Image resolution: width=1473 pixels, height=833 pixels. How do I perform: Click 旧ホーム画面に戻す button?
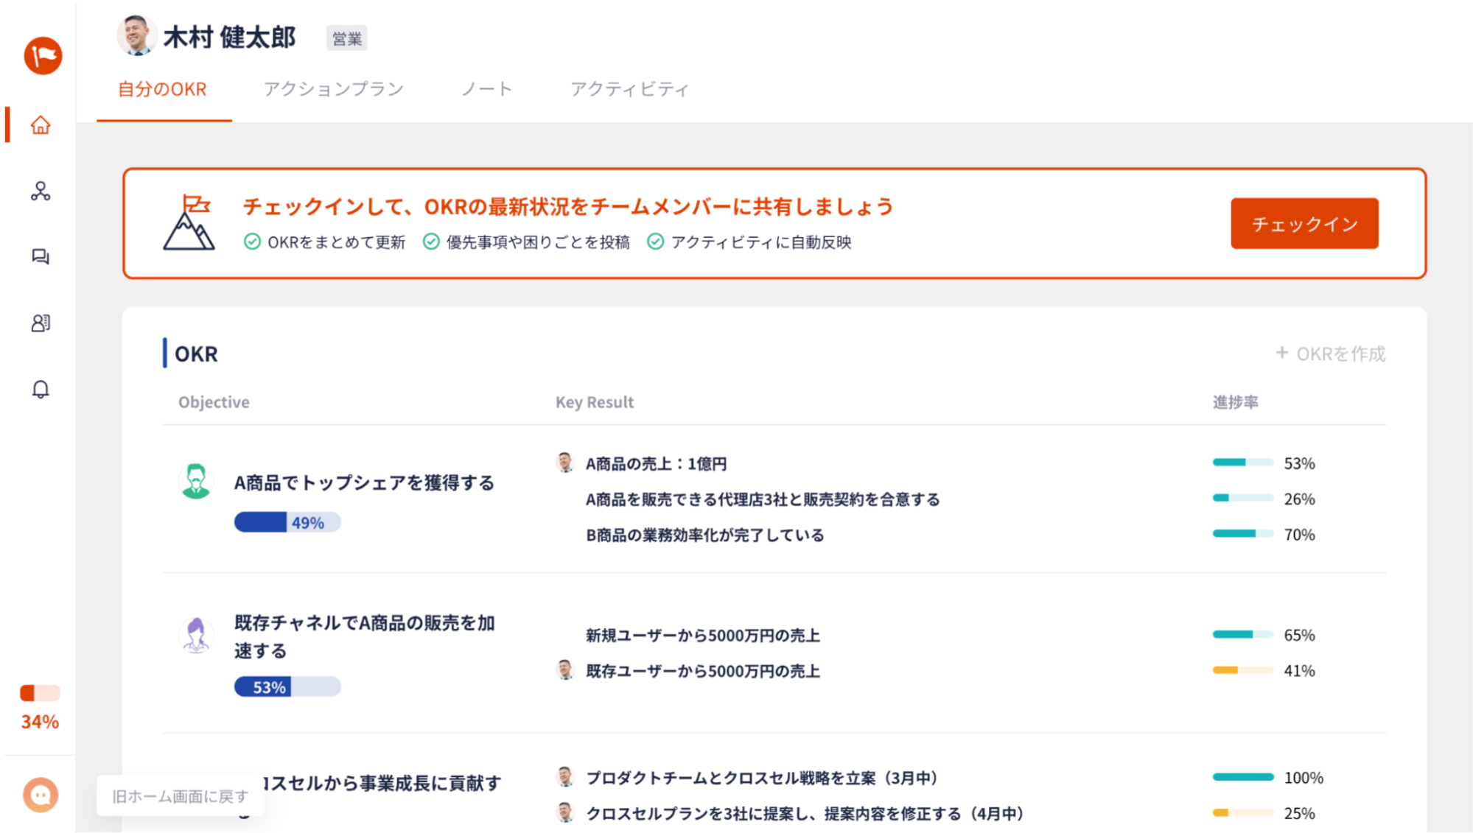click(x=180, y=796)
